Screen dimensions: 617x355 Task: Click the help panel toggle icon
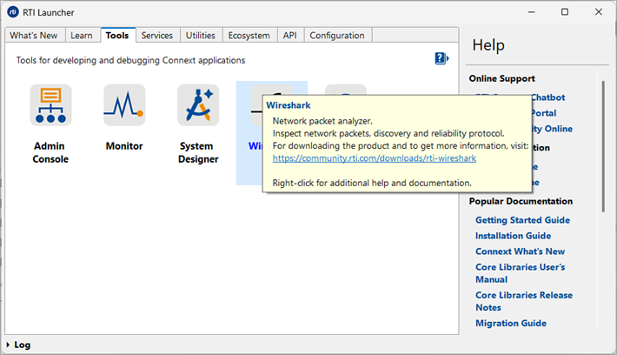point(441,58)
